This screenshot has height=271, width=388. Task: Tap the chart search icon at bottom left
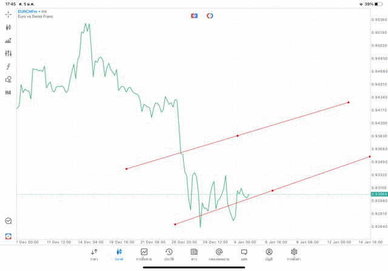tap(8, 221)
